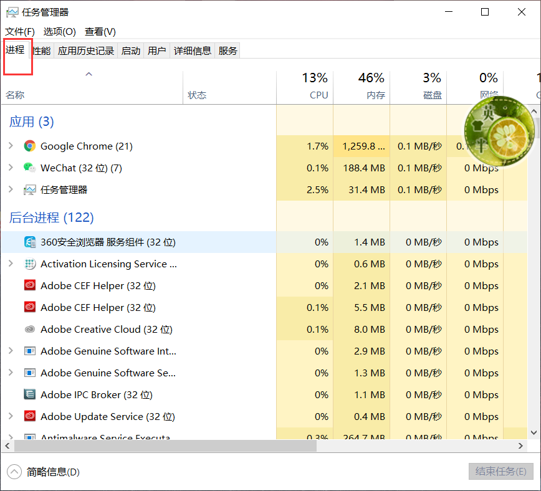Click the 2.9 MB memory cell

coord(361,351)
